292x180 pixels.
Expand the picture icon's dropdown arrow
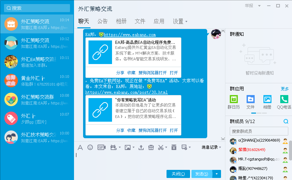(x=134, y=147)
